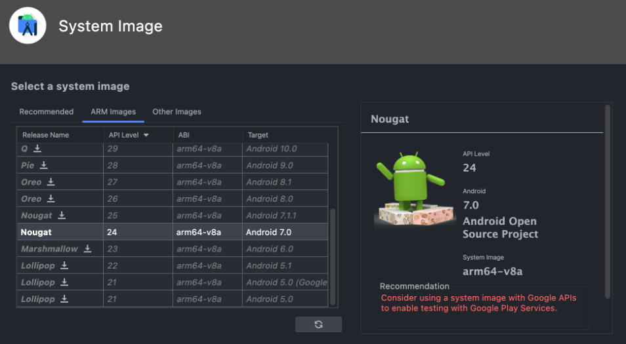Download the Oreo API 26 image
The width and height of the screenshot is (626, 344).
pos(51,199)
